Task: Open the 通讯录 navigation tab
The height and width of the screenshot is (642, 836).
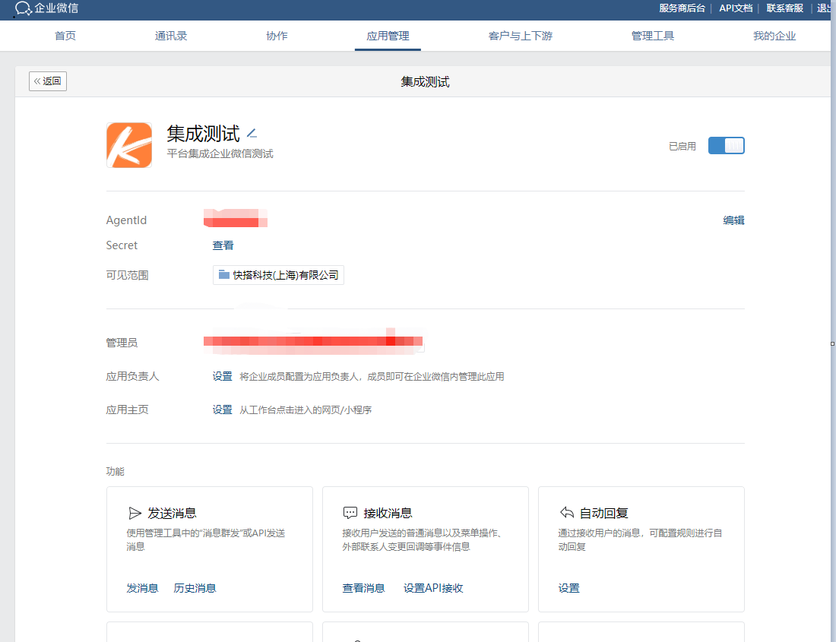Action: [x=171, y=36]
